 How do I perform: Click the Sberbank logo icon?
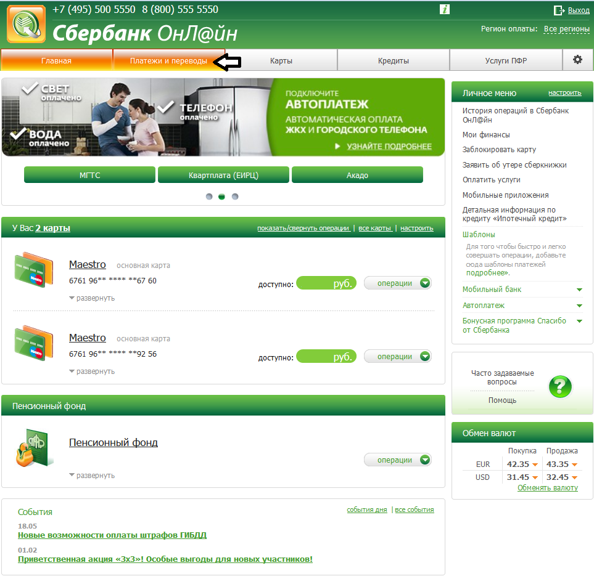tap(26, 24)
